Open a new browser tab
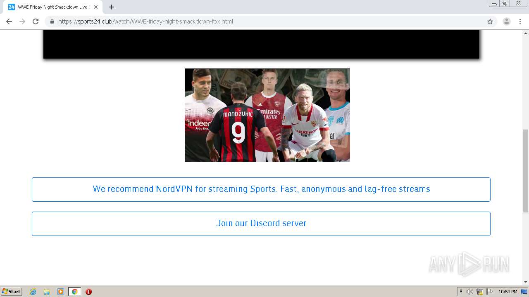Screen dimensions: 529x297 (x=112, y=7)
